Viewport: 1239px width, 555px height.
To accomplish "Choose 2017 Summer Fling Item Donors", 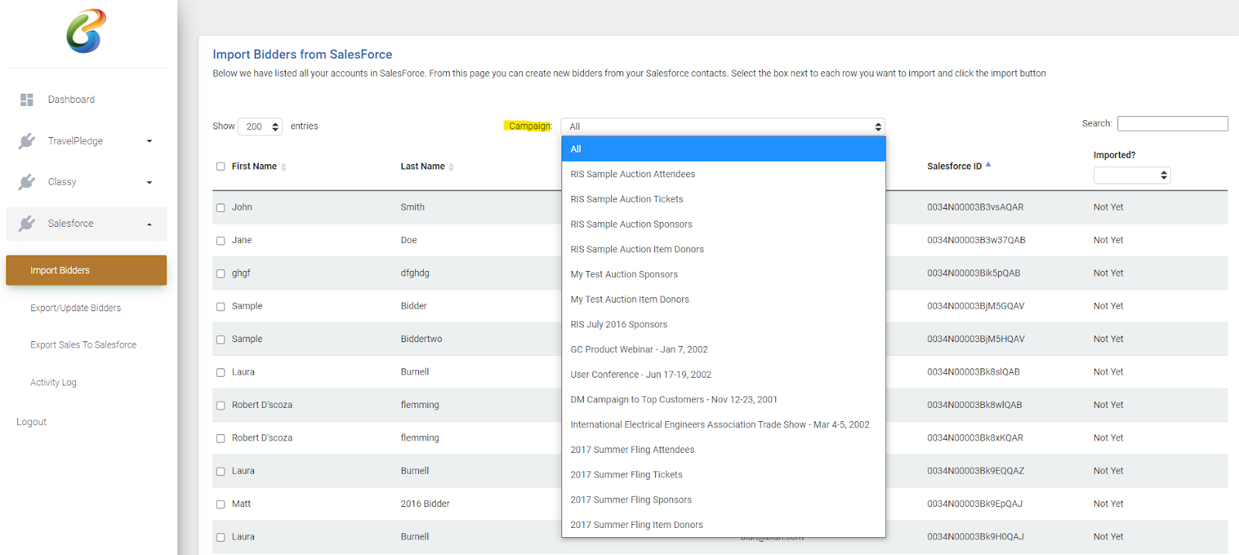I will click(x=723, y=525).
